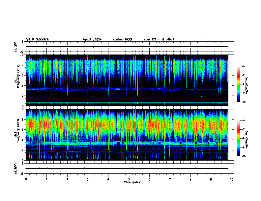Click time axis tick label "6"
Image resolution: width=261 pixels, height=201 pixels.
click(149, 179)
